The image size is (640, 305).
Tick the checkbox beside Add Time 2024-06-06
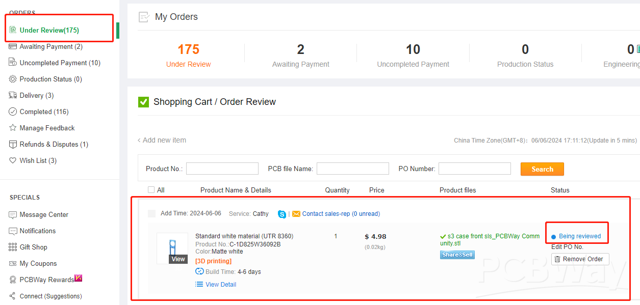(x=151, y=213)
